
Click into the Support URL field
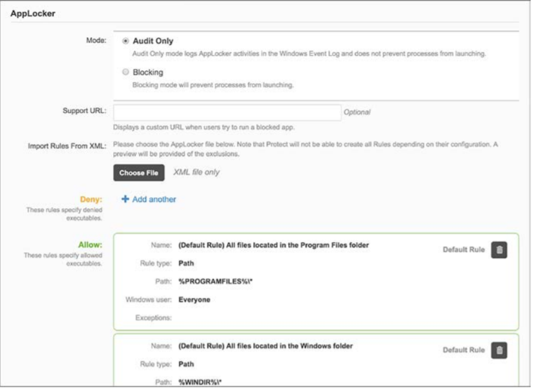point(227,112)
